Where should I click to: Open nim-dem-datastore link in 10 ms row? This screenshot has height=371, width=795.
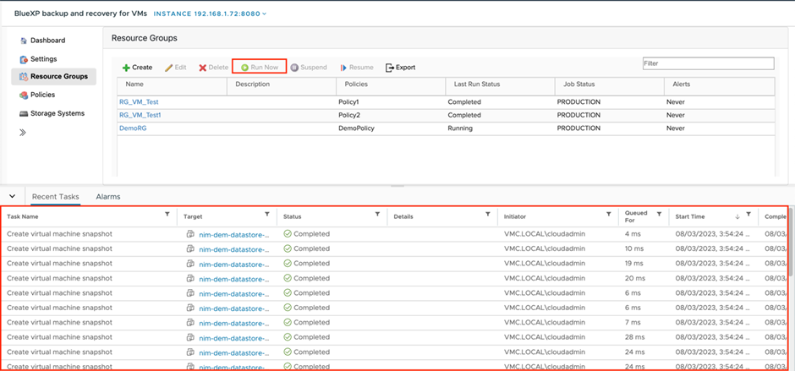234,249
